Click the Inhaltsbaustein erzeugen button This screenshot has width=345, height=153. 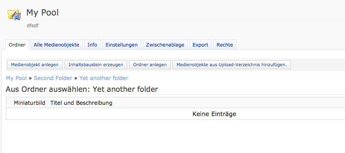tap(96, 65)
